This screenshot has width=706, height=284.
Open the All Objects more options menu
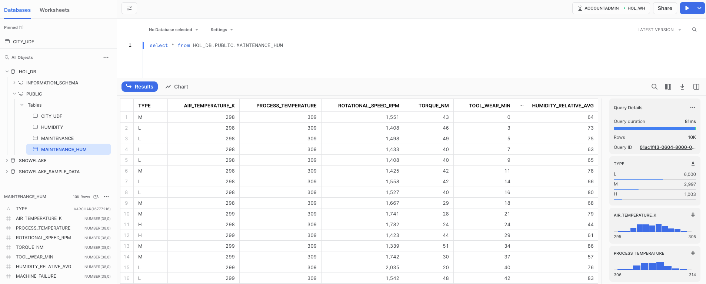pos(106,57)
